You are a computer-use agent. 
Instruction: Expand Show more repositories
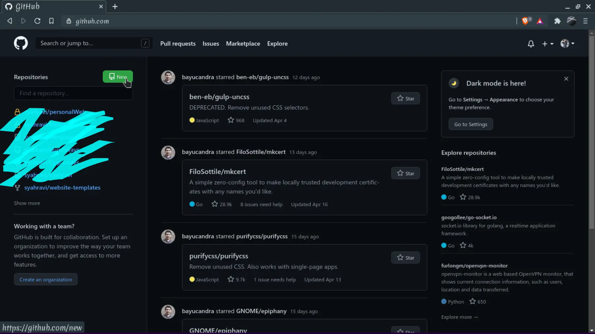[x=27, y=203]
